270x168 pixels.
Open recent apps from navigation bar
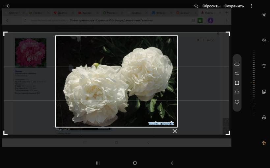97,163
